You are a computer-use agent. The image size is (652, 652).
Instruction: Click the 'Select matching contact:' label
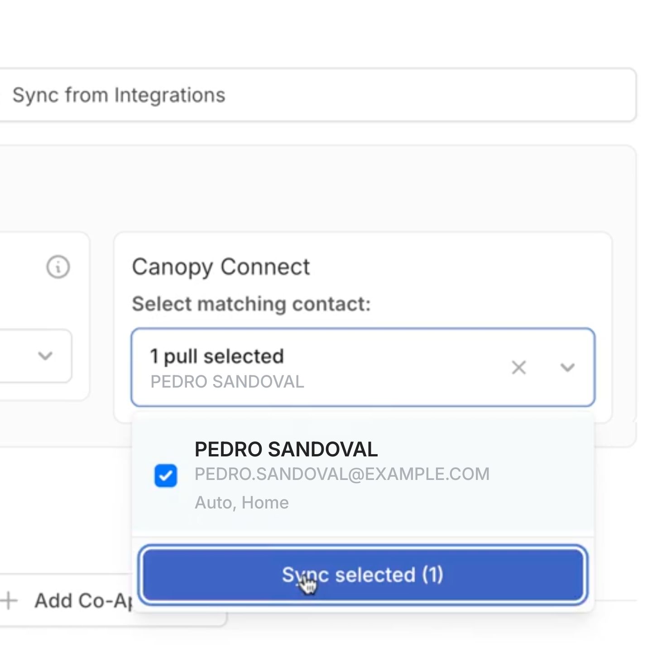(251, 304)
